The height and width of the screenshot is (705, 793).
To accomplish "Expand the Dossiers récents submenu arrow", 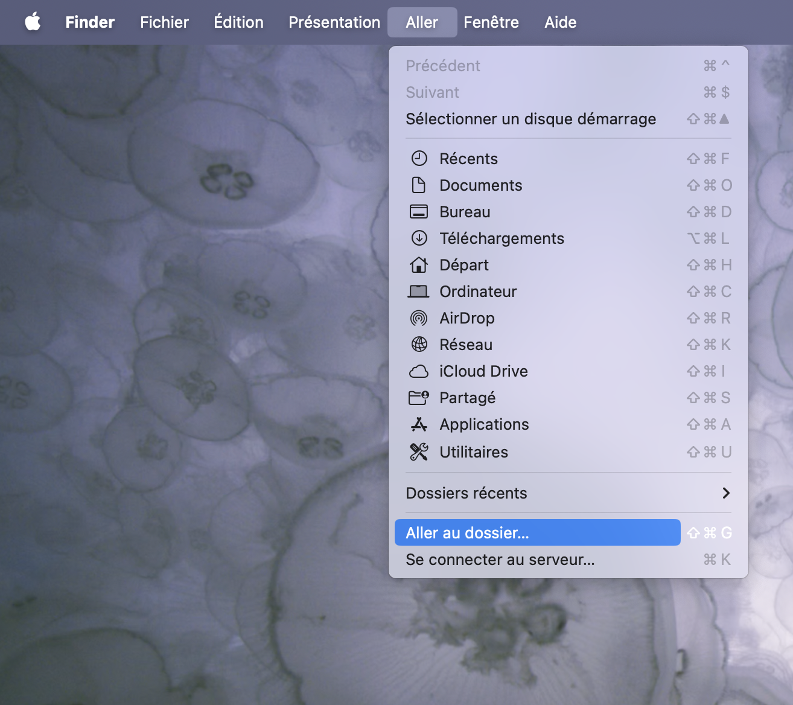I will pyautogui.click(x=726, y=493).
